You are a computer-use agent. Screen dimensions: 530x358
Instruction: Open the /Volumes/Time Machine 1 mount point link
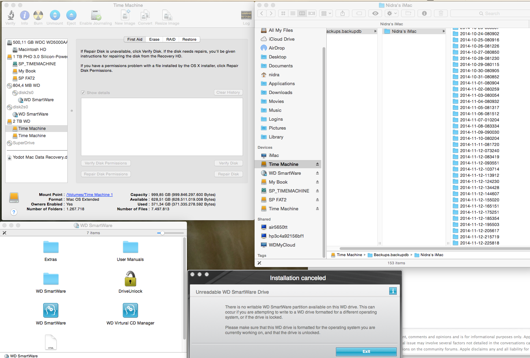89,195
